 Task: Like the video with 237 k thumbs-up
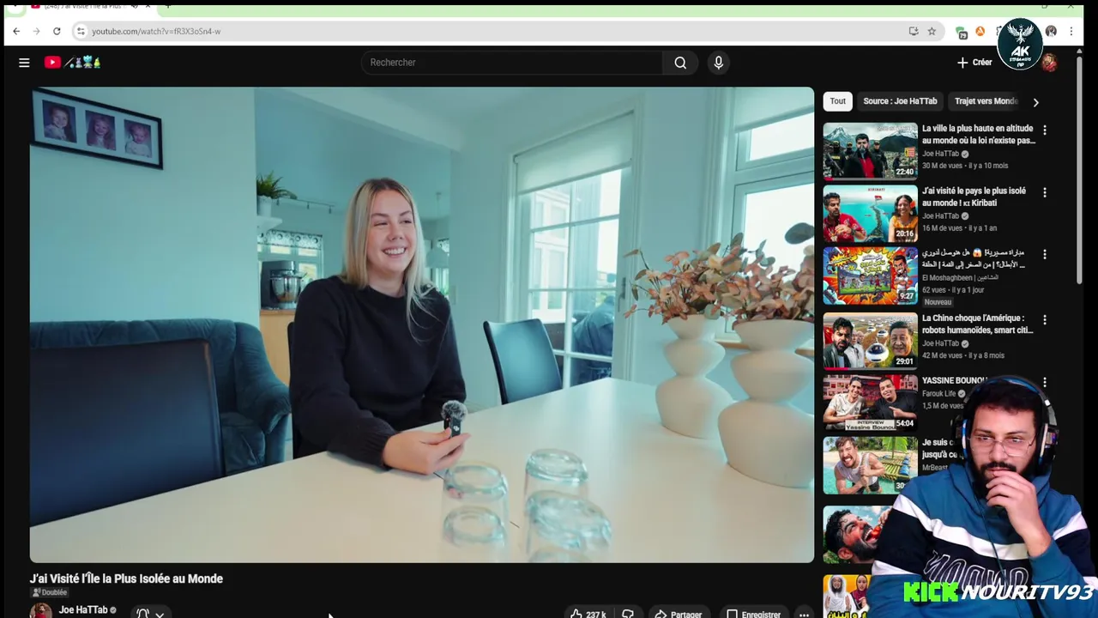(588, 614)
